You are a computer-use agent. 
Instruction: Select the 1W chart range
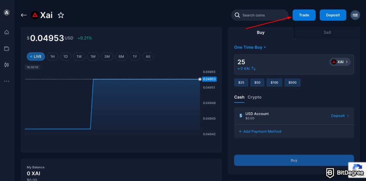pyautogui.click(x=79, y=57)
